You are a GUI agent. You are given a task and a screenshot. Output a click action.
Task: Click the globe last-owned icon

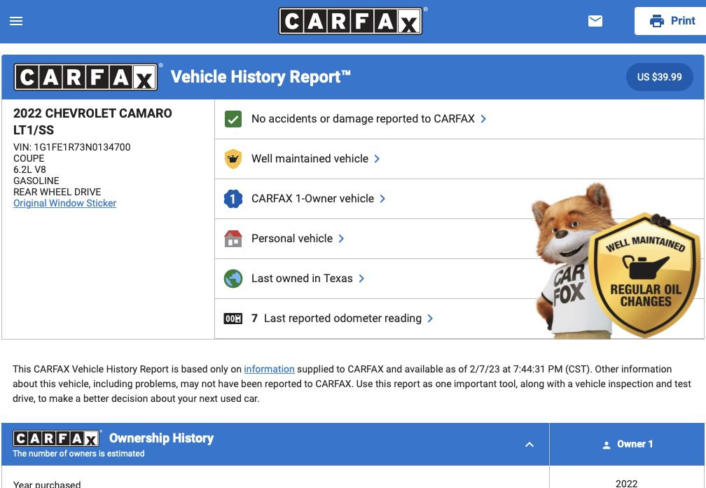point(233,279)
